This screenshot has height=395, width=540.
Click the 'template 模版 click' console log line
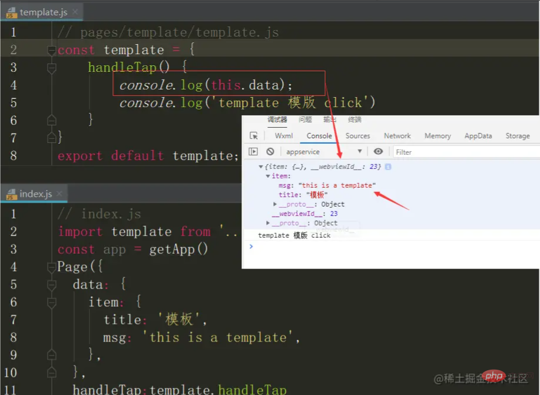tap(294, 235)
